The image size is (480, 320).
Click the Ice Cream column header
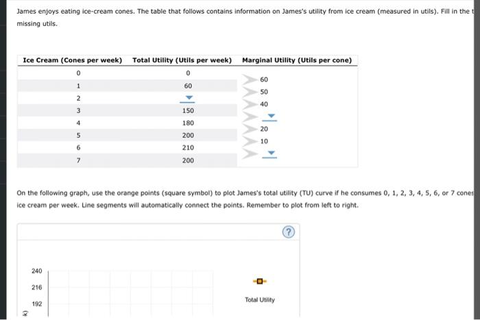[73, 60]
